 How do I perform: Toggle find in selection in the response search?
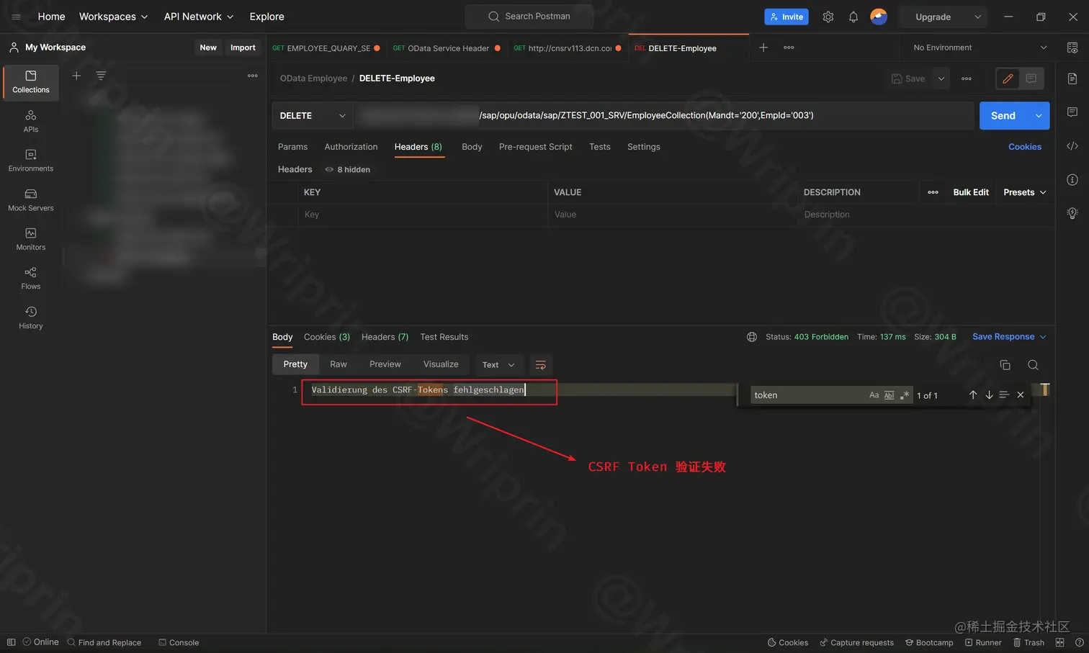tap(1004, 395)
